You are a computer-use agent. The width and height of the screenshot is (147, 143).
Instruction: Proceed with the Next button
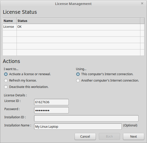click(x=133, y=137)
